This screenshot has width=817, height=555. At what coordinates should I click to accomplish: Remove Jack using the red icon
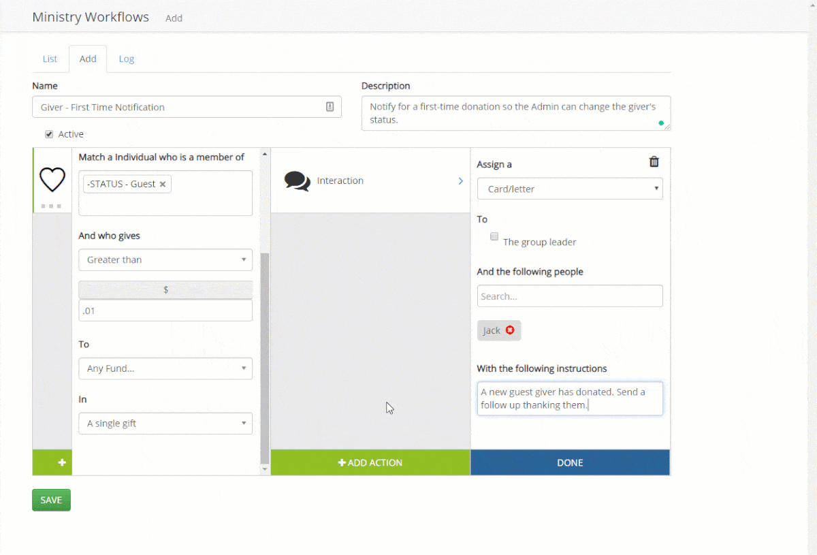pyautogui.click(x=509, y=330)
